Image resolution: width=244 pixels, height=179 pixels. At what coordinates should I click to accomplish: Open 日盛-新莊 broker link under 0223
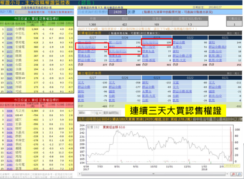148,60
